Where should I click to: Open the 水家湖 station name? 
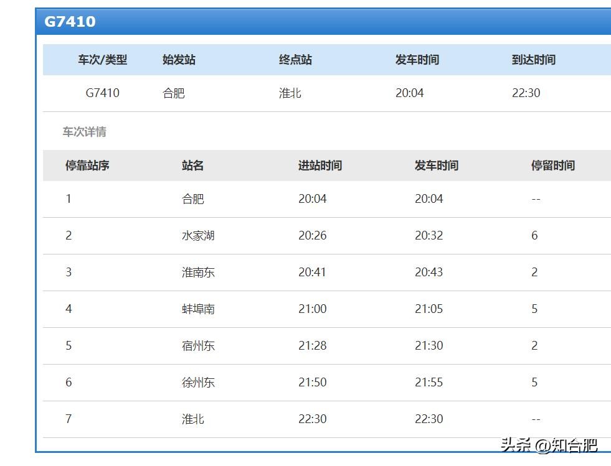click(x=198, y=236)
